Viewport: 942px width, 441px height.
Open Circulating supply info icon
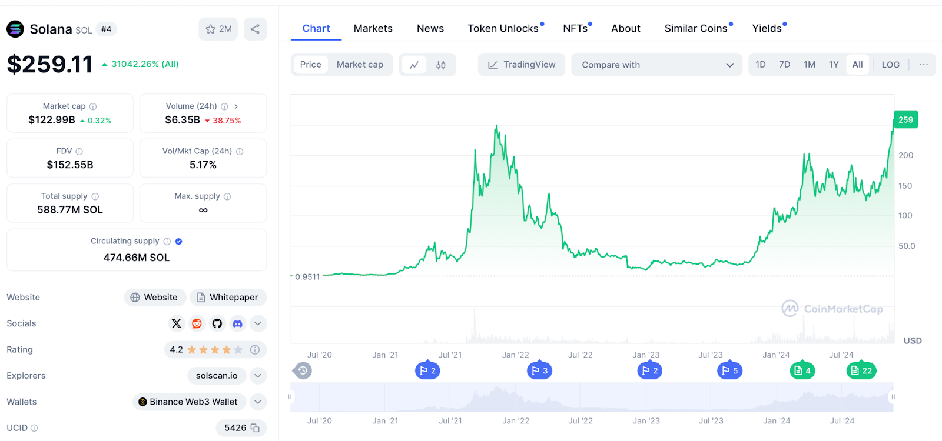(x=167, y=242)
